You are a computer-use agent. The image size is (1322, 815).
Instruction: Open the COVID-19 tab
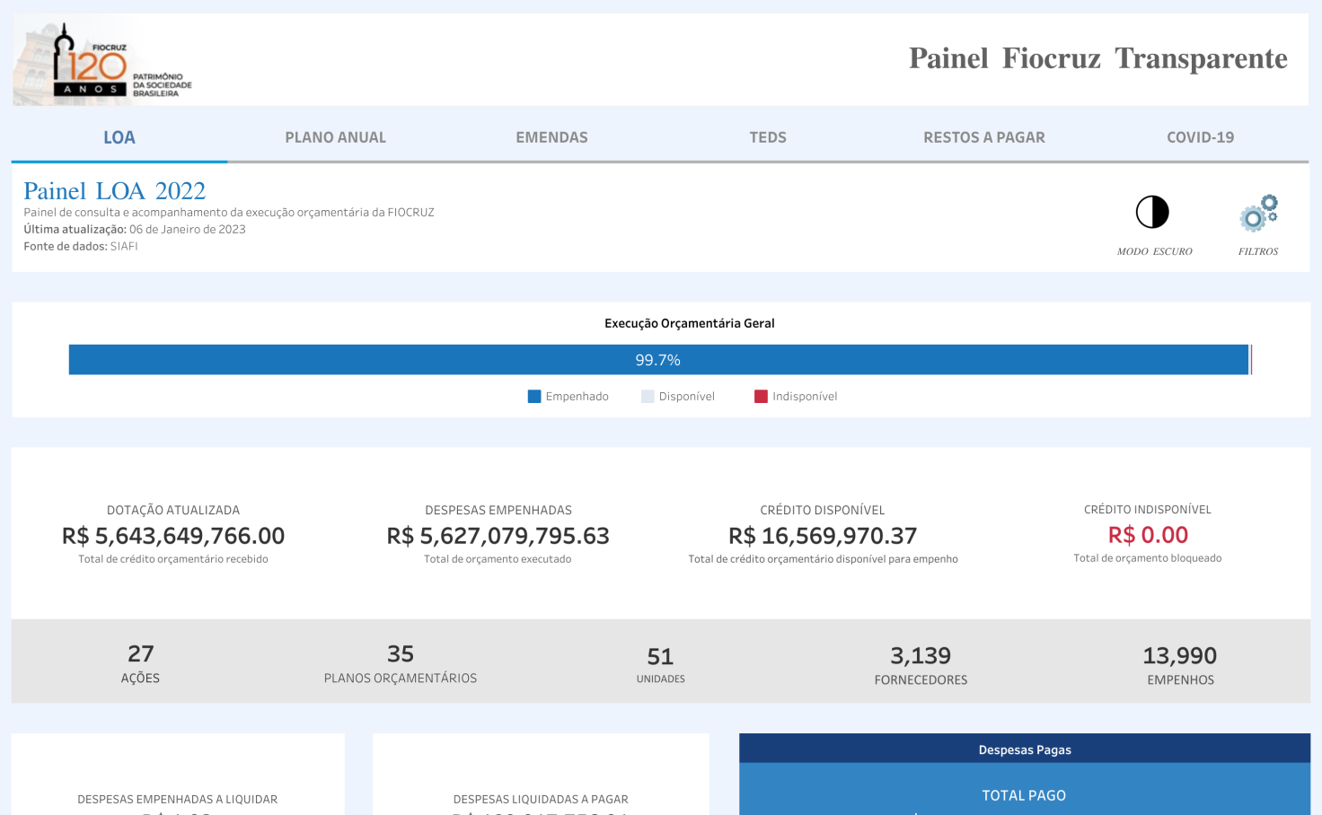(1200, 137)
